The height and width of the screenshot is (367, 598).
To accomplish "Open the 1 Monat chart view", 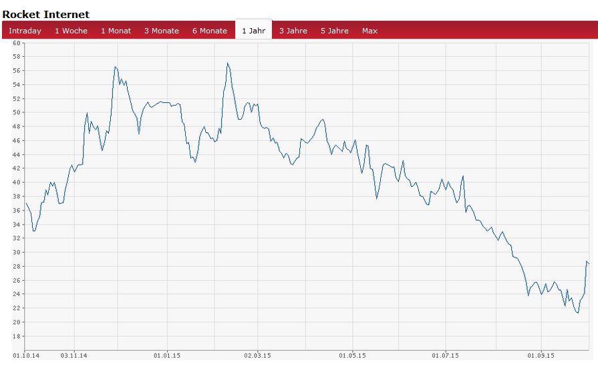I will click(x=116, y=31).
